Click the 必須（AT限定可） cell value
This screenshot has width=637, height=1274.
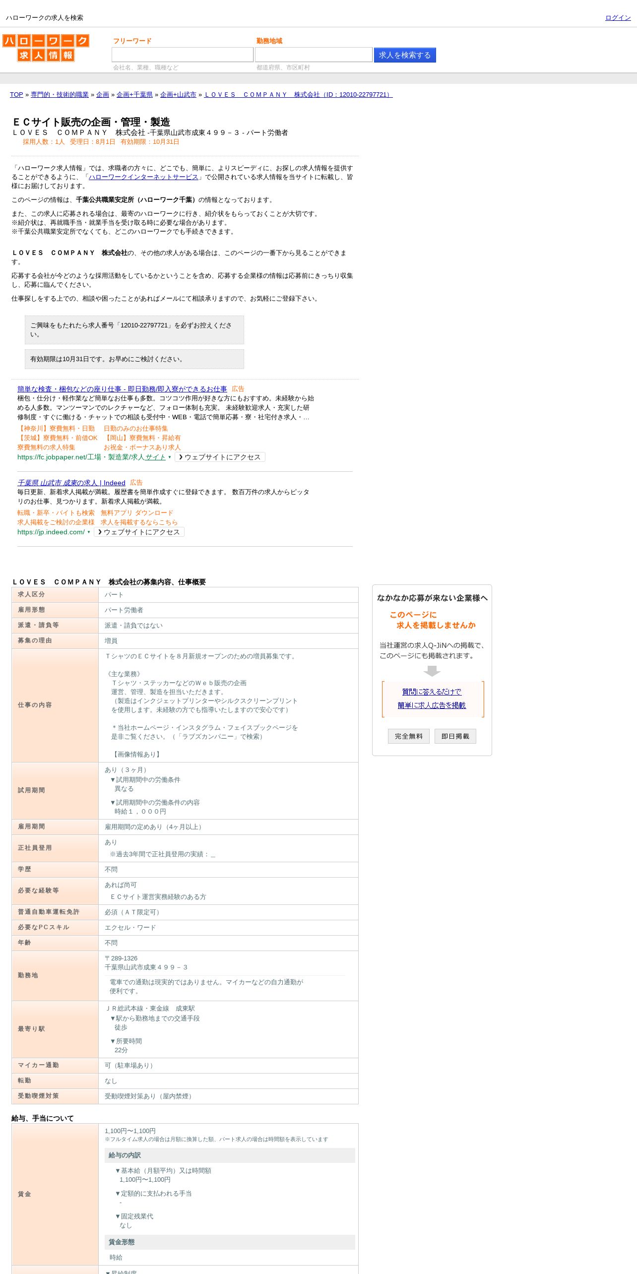click(133, 912)
